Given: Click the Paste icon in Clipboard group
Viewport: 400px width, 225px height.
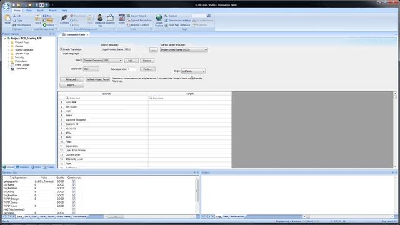Looking at the screenshot, I should [x=7, y=18].
